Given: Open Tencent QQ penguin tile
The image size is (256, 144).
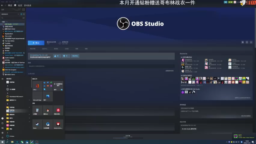Looking at the screenshot, I should tap(48, 110).
